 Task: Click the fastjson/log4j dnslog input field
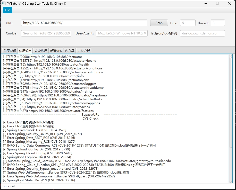[202, 33]
